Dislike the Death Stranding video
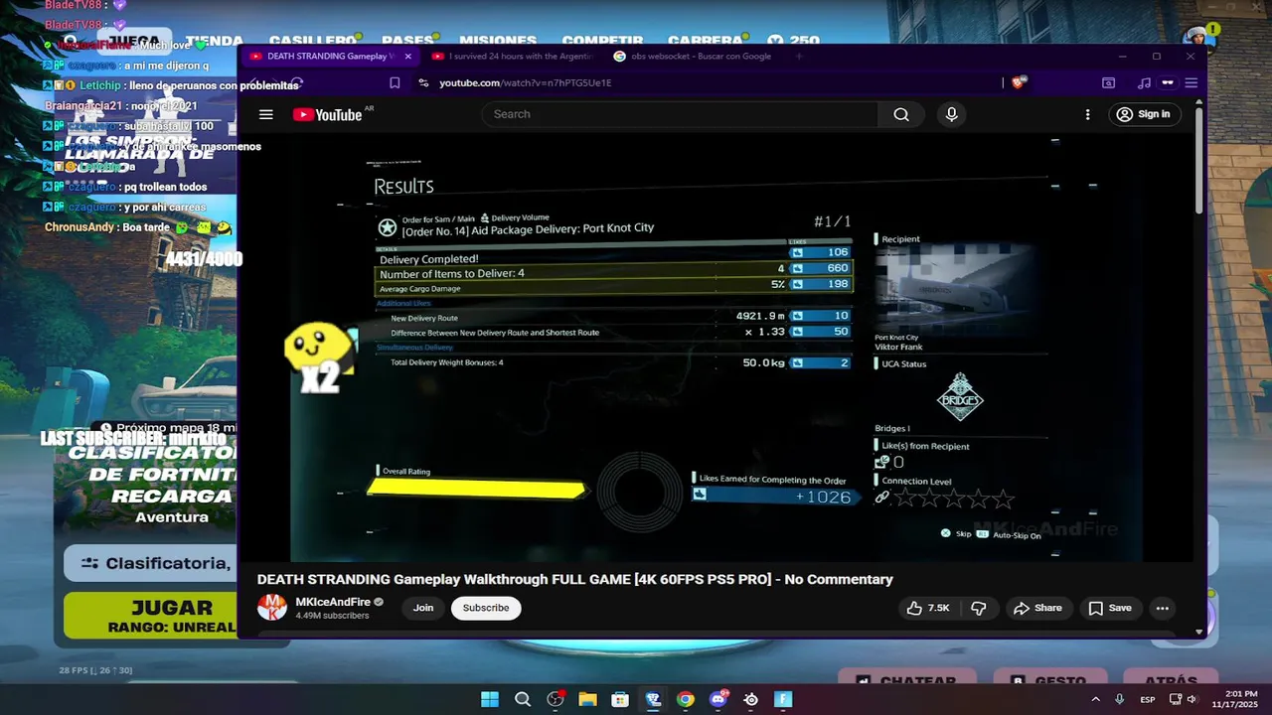This screenshot has height=715, width=1272. [x=978, y=608]
